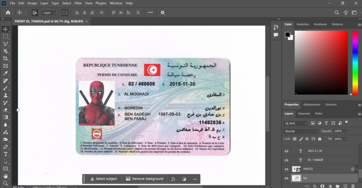The width and height of the screenshot is (362, 188).
Task: Open the Normal blend mode dropdown
Action: coord(301,131)
